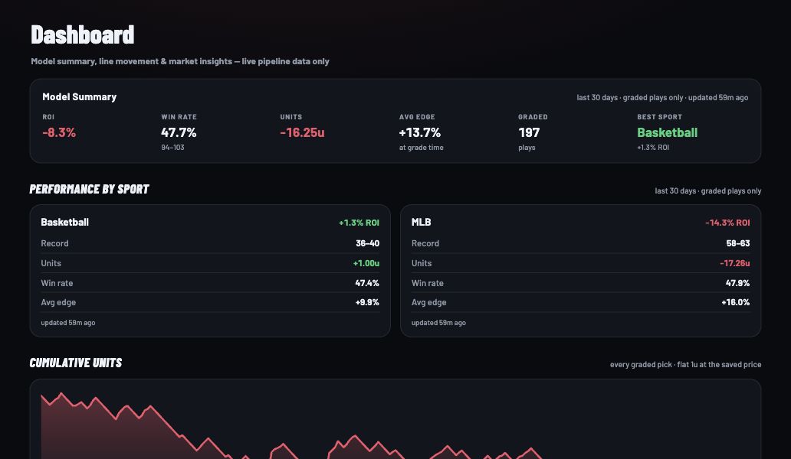Click the 'Cumulative Units' section heading

tap(76, 363)
